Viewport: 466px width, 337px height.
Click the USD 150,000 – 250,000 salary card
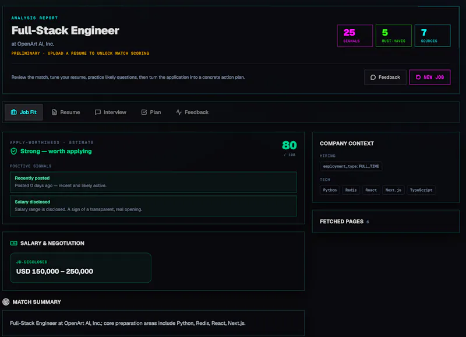pos(80,268)
